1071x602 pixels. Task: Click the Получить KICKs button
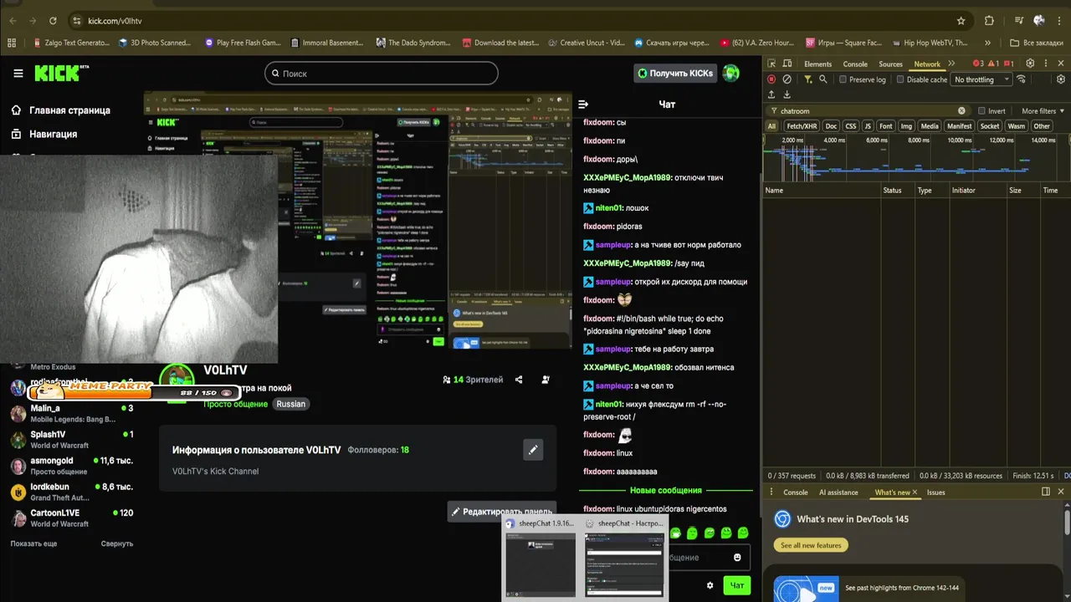point(675,74)
